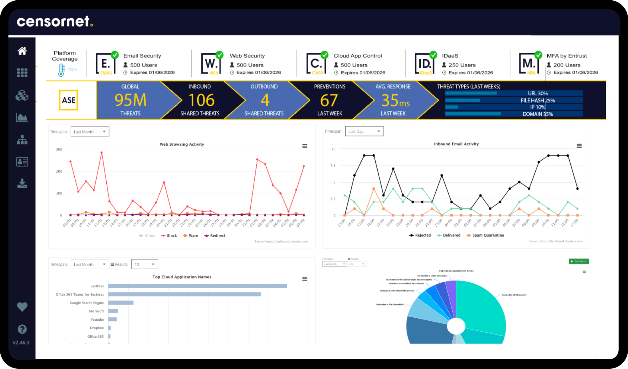The image size is (628, 369).
Task: Click the download sidebar icon
Action: [22, 184]
